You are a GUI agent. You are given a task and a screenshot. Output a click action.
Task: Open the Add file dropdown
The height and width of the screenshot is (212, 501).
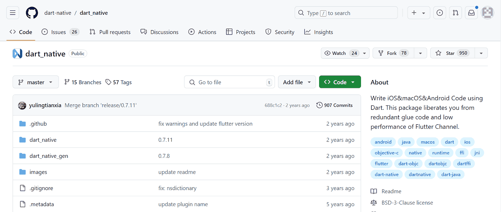297,82
